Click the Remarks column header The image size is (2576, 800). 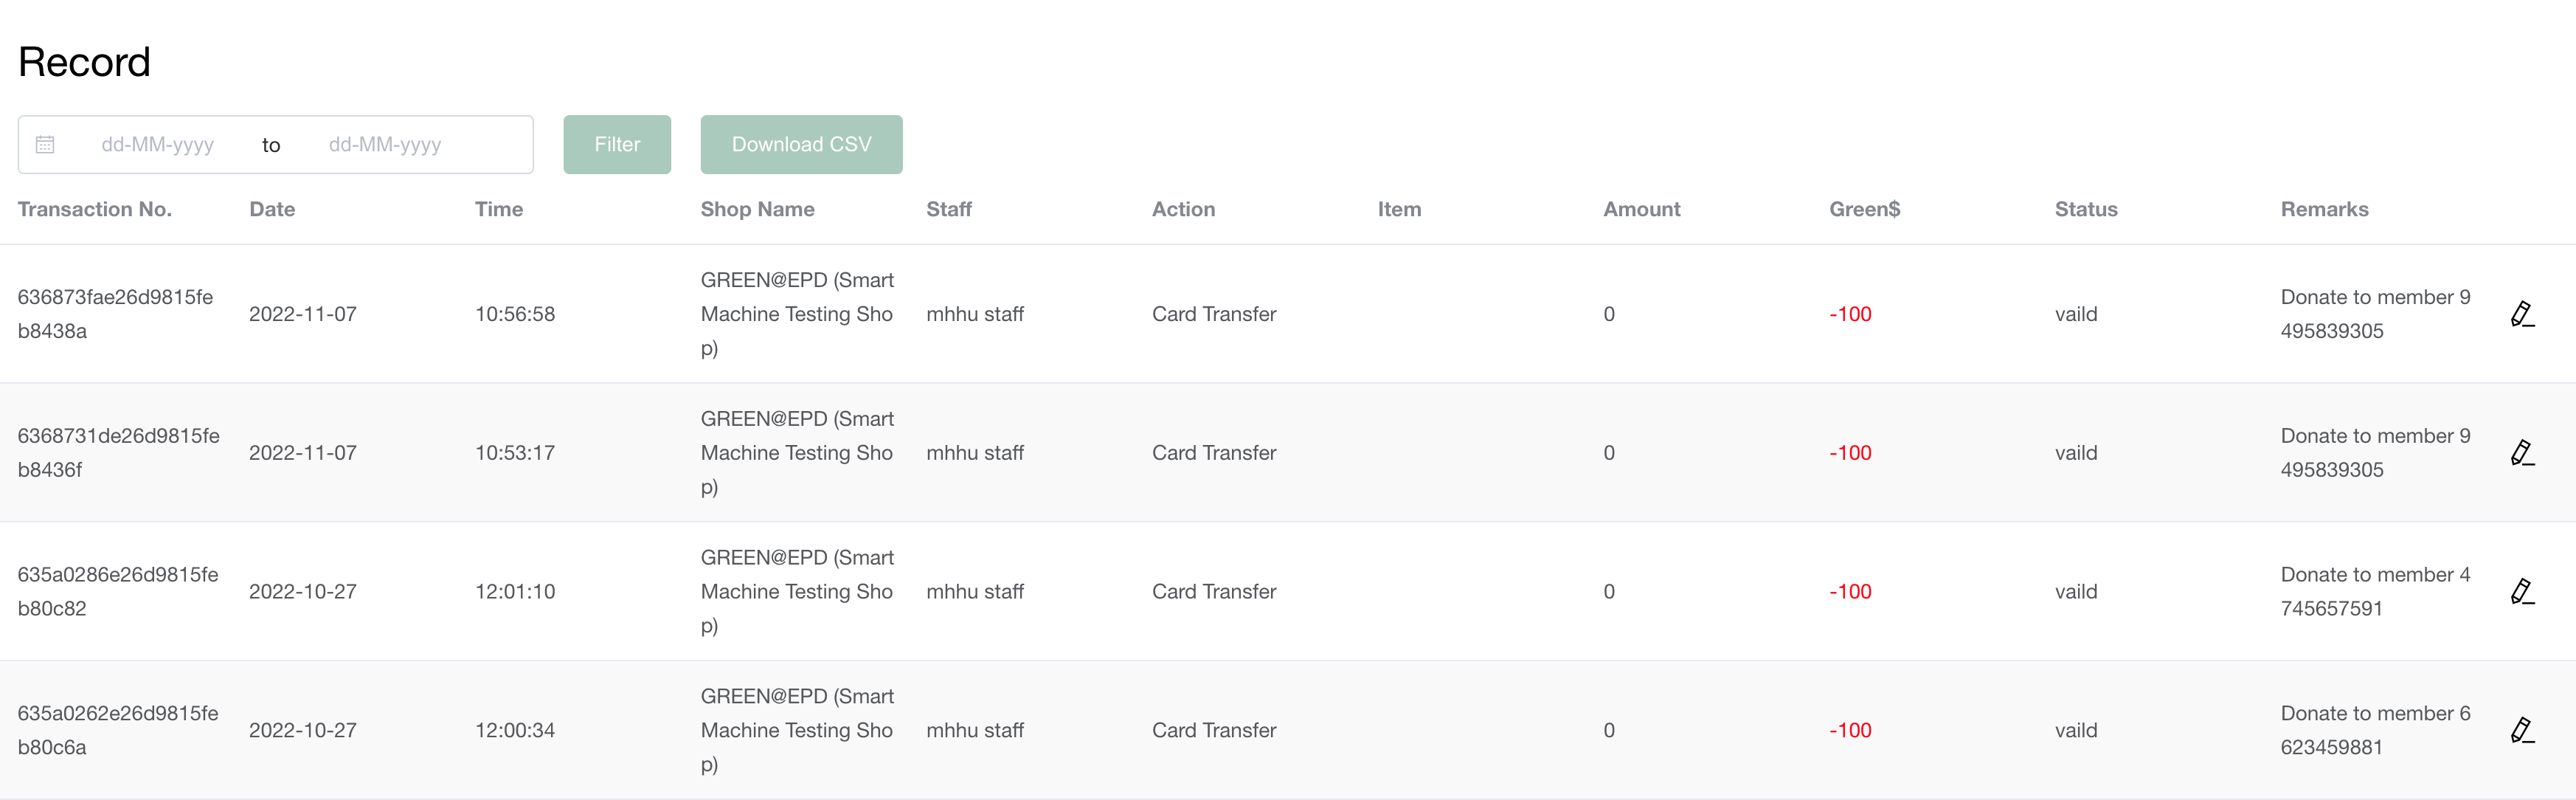[x=2324, y=209]
